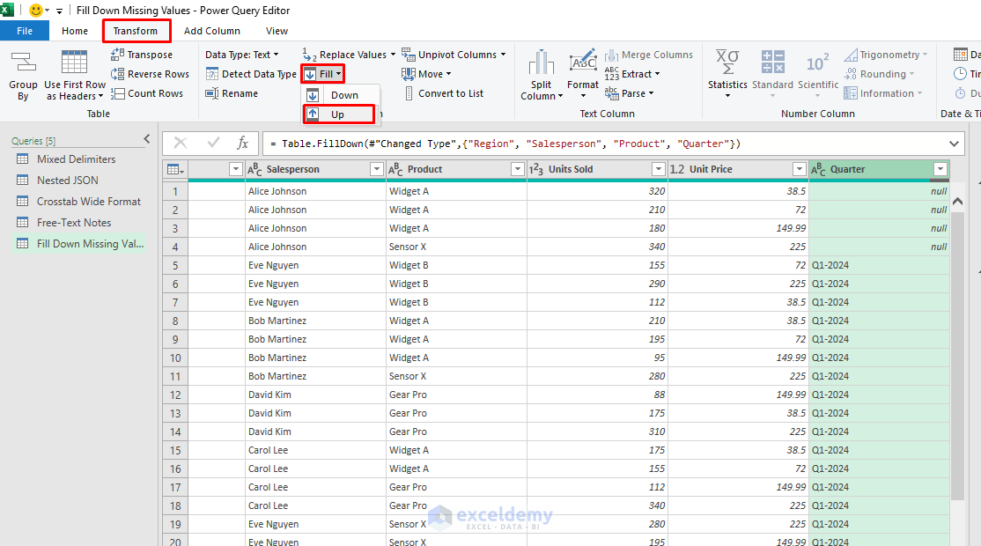Click the Replace Values icon
981x546 pixels.
coord(310,55)
